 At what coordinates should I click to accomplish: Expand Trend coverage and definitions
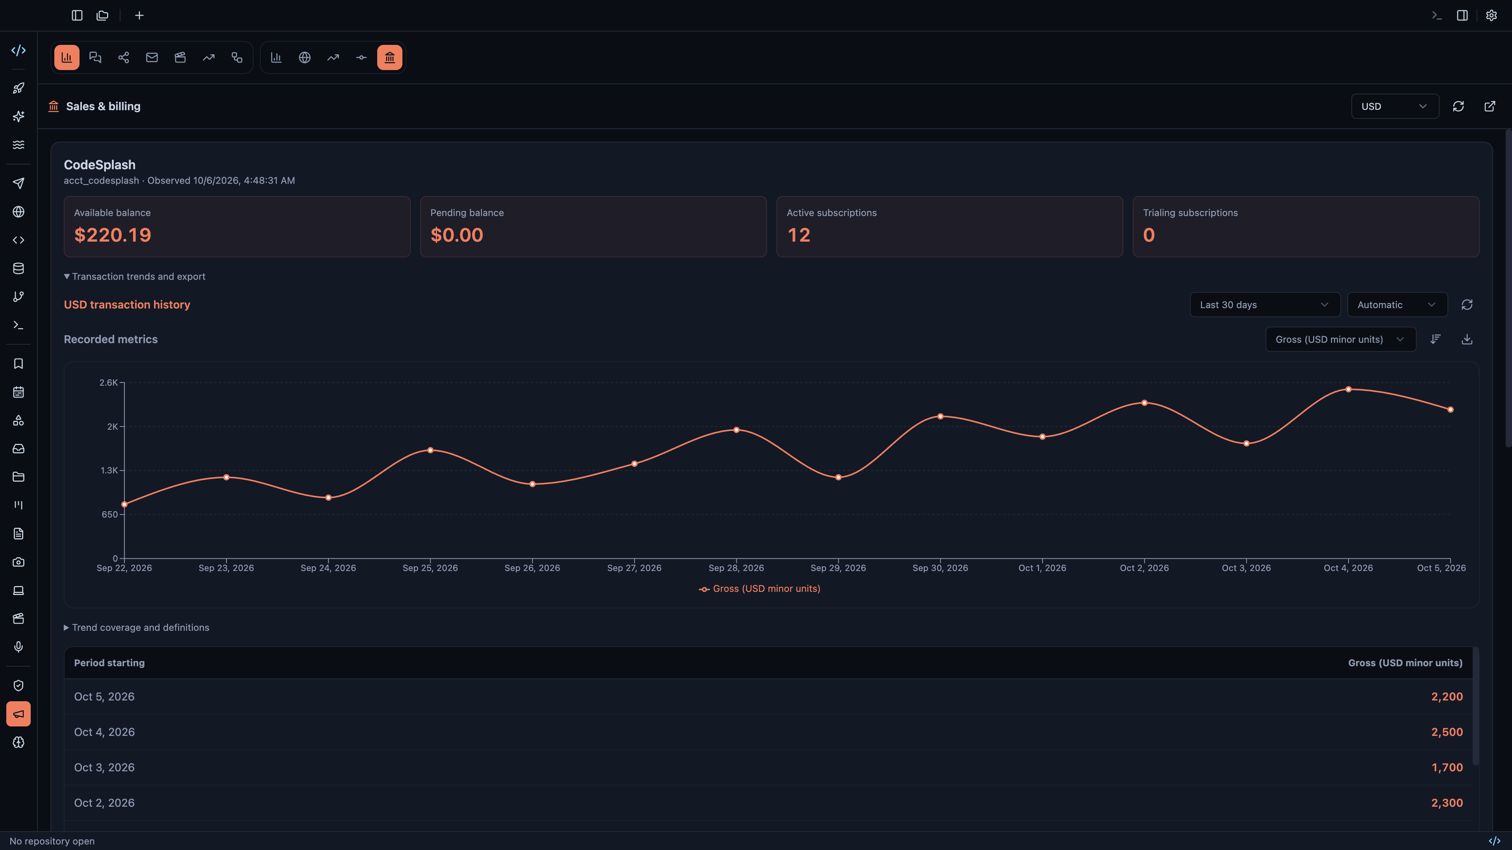(137, 627)
